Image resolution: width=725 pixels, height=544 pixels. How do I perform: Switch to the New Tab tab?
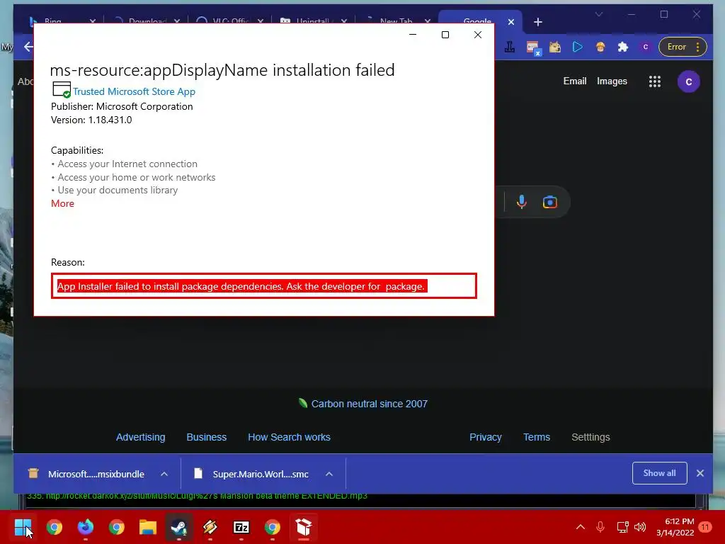pos(396,20)
